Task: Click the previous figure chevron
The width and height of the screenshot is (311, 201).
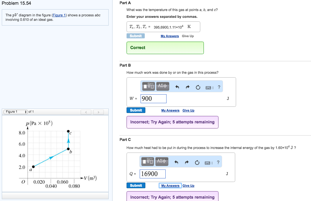Action: pos(86,112)
